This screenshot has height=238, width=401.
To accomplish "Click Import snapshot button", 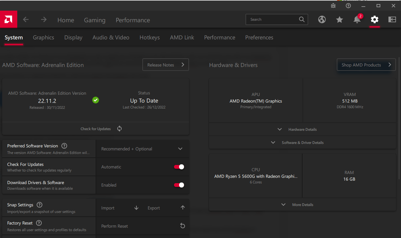I will point(120,208).
